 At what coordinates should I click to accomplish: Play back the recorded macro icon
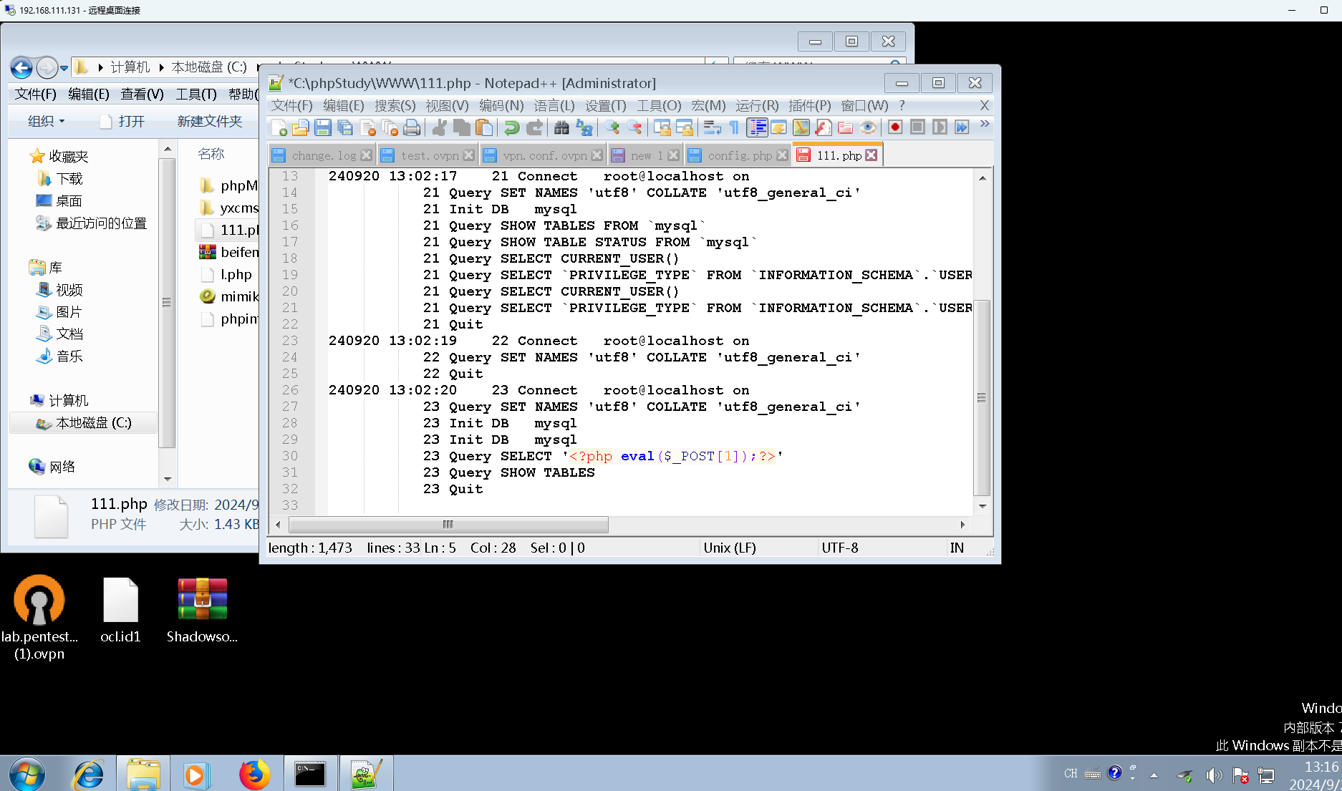pos(940,127)
